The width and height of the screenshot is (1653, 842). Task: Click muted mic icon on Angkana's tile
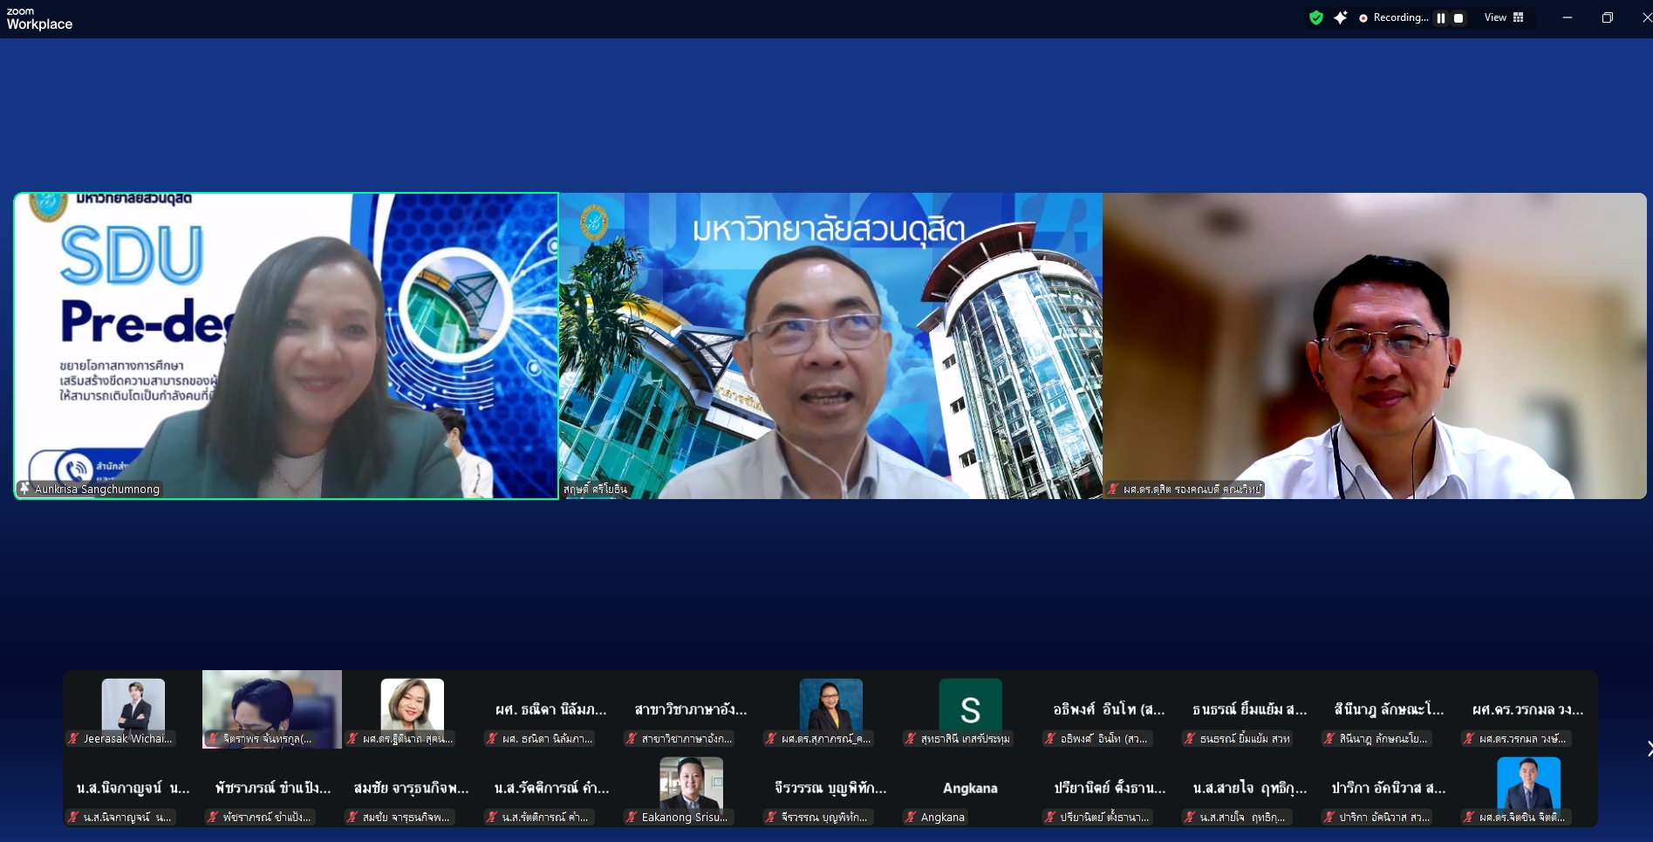pyautogui.click(x=911, y=817)
